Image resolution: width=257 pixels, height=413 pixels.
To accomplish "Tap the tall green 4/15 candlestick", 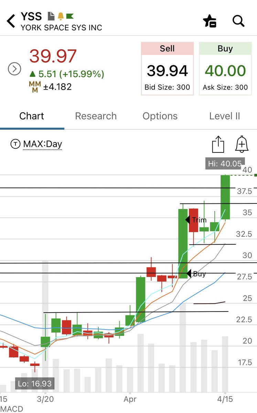I will point(225,197).
